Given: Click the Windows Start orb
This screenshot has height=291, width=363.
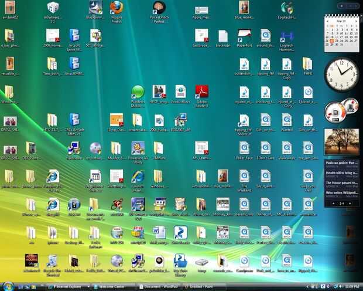Looking at the screenshot, I should click(8, 286).
